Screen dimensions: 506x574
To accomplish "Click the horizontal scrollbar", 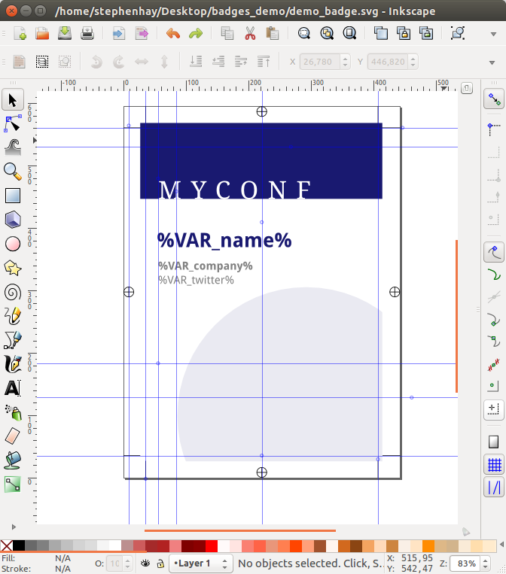I will coord(240,530).
